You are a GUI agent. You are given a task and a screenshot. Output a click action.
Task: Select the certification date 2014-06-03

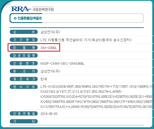pyautogui.click(x=49, y=114)
